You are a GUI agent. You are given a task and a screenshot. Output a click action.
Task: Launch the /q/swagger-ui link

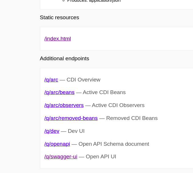[61, 157]
